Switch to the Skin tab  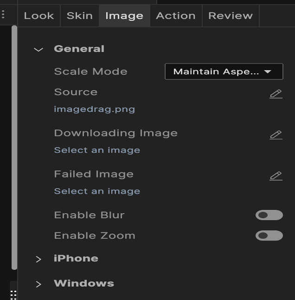(x=80, y=16)
